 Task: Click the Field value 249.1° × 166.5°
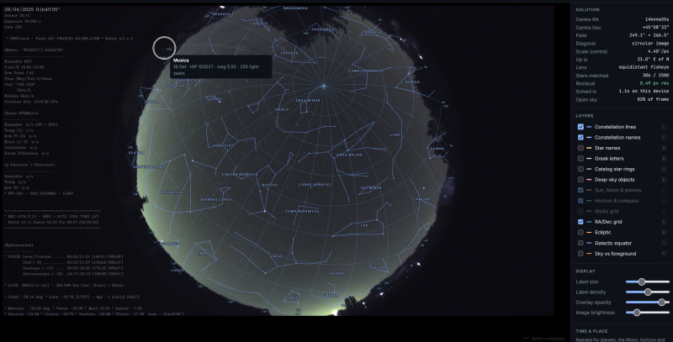coord(649,35)
